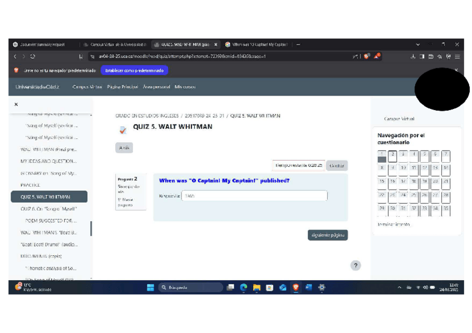
Task: Go to question 5 in quiz navigation
Action: tap(424, 155)
